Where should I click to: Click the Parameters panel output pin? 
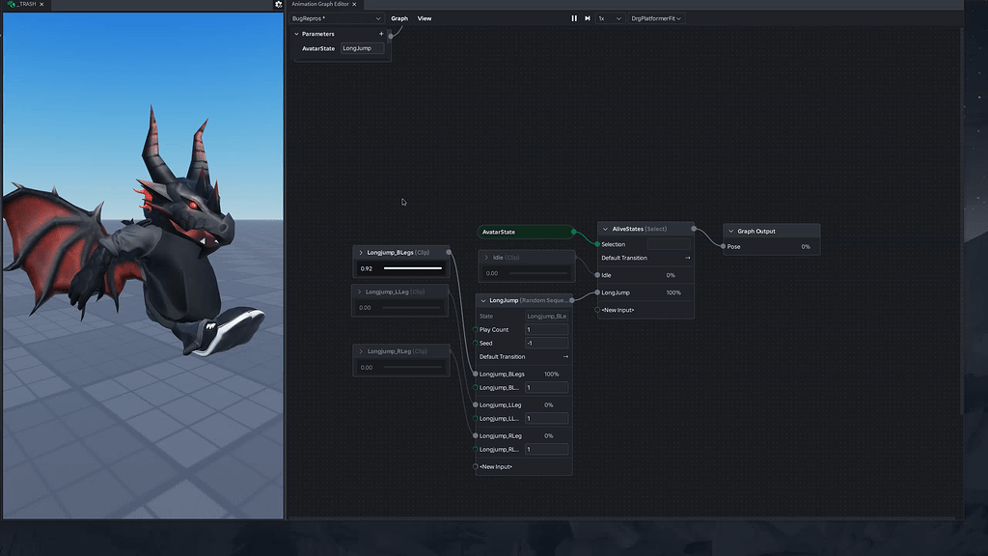391,36
